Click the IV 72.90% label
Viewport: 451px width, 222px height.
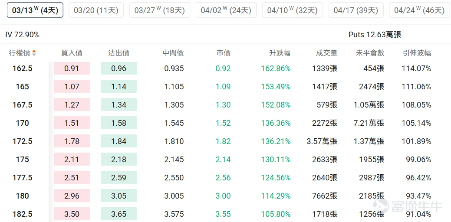(23, 35)
